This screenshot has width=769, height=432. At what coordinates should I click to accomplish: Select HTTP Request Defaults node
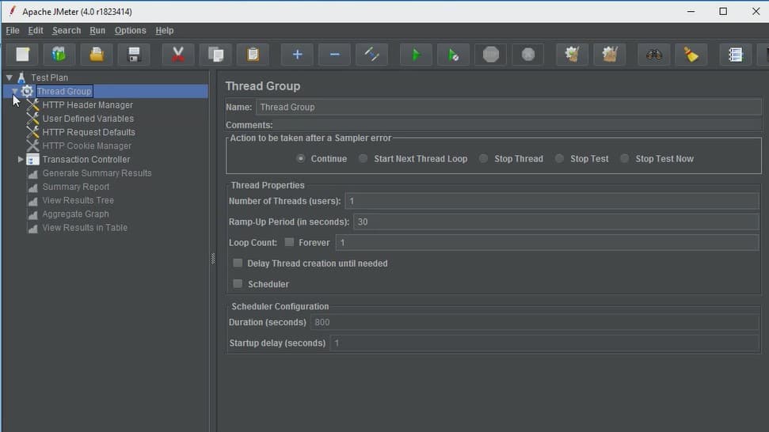click(88, 132)
